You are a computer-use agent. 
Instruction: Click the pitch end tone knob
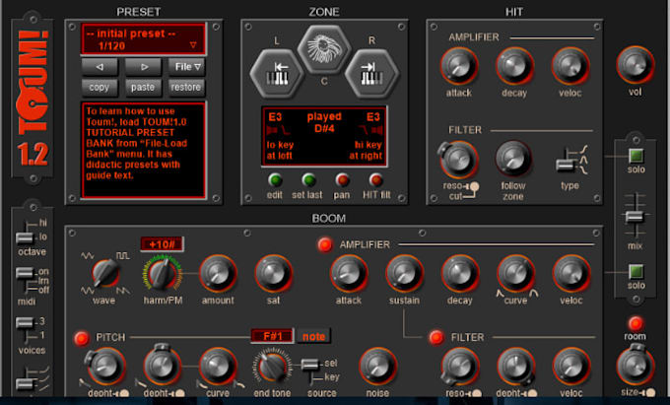pyautogui.click(x=272, y=367)
